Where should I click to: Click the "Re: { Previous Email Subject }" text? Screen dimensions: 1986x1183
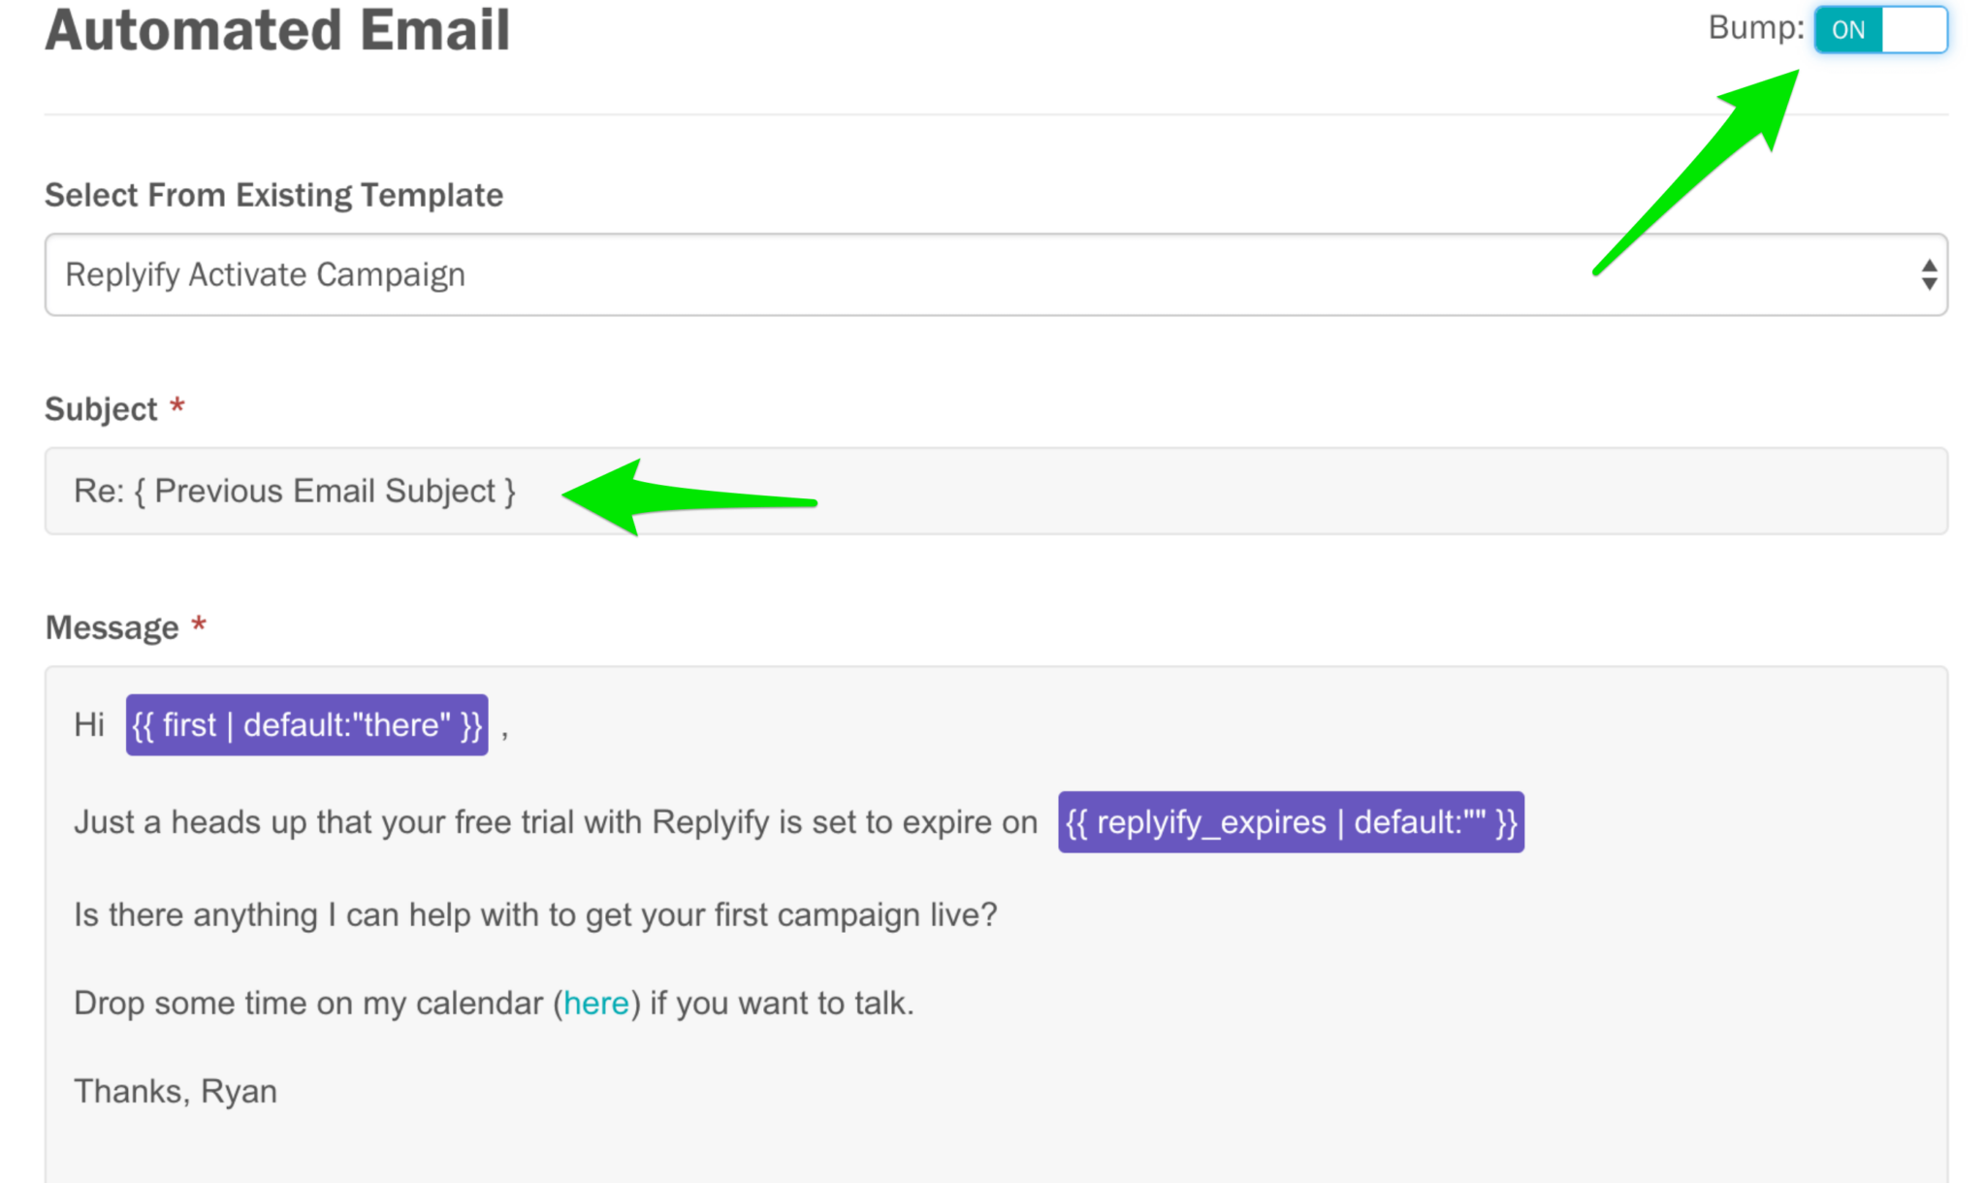pos(296,491)
